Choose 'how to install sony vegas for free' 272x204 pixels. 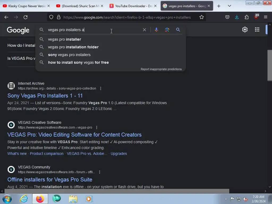[x=111, y=62]
